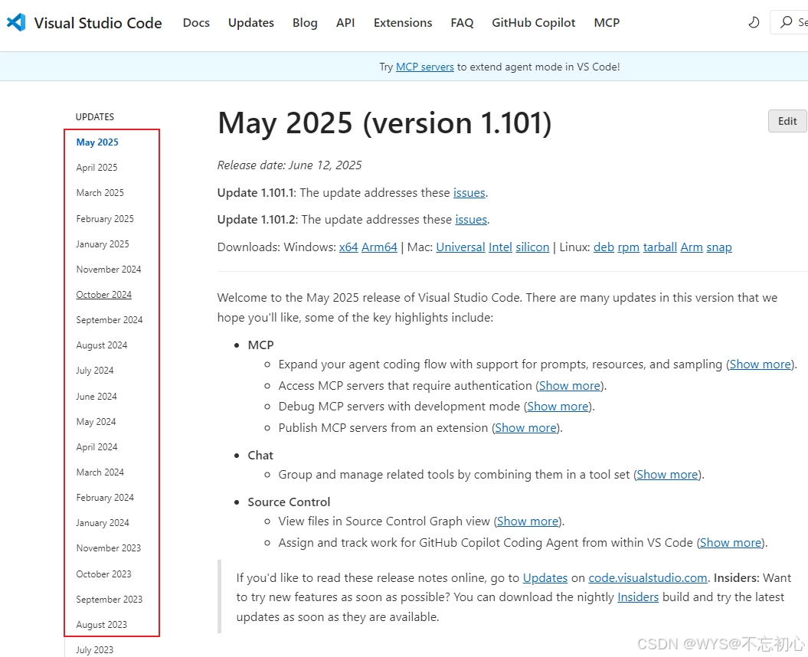Show more about prompts, resources, and sampling
Image resolution: width=808 pixels, height=657 pixels.
[x=760, y=364]
